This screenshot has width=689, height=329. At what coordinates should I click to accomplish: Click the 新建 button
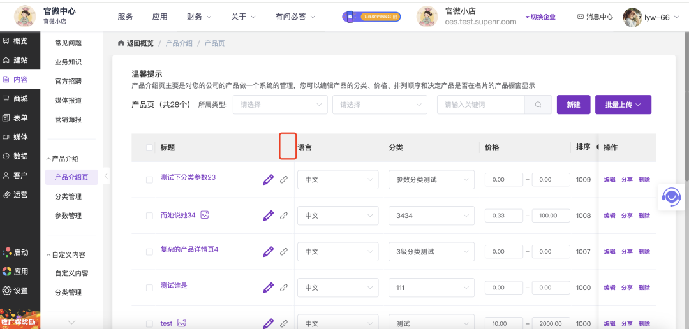573,105
